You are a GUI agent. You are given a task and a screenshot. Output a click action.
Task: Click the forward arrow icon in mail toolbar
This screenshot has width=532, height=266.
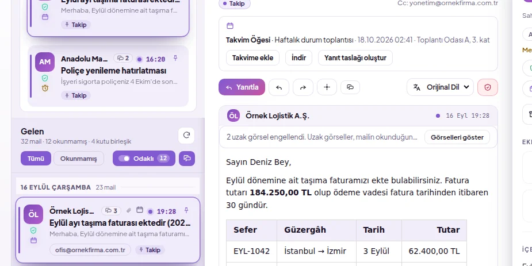[x=303, y=87]
